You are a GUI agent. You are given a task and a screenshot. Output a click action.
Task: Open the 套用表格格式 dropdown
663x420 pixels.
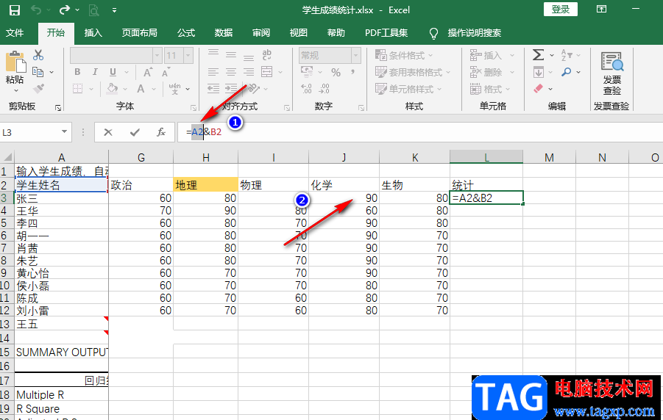[x=413, y=72]
